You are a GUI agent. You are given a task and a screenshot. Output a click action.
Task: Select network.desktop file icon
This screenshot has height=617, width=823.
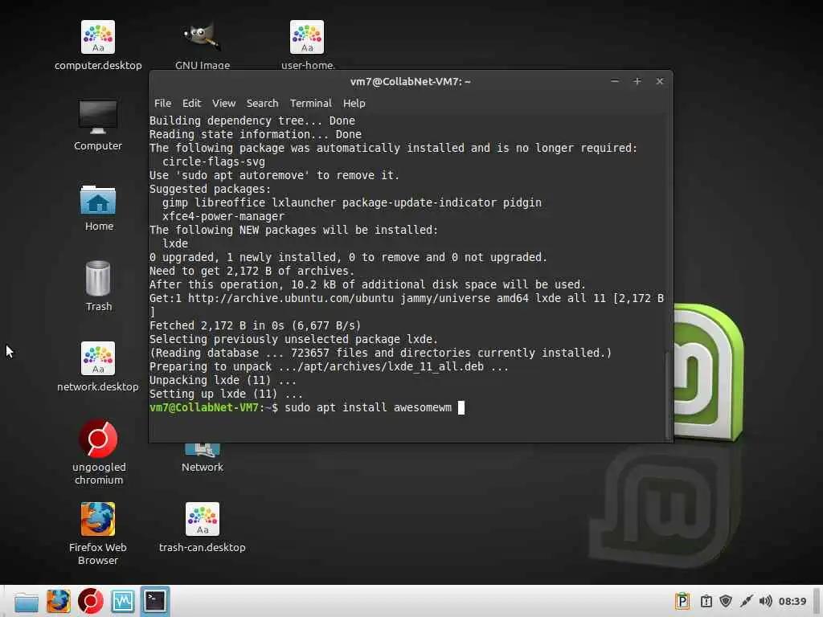(97, 358)
